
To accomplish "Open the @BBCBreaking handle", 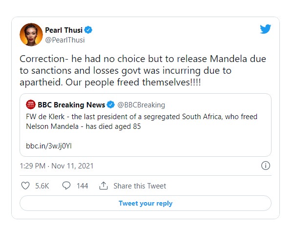I will pos(141,104).
